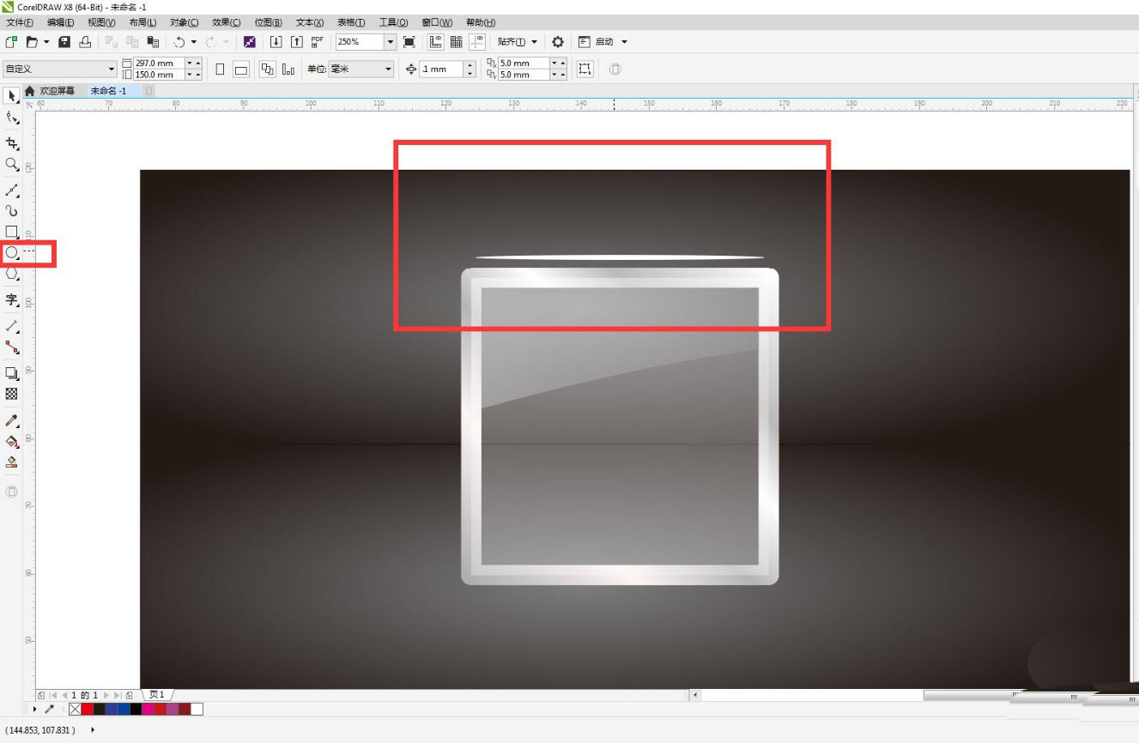Click the Export to PDF icon
This screenshot has height=743, width=1139.
coord(317,42)
